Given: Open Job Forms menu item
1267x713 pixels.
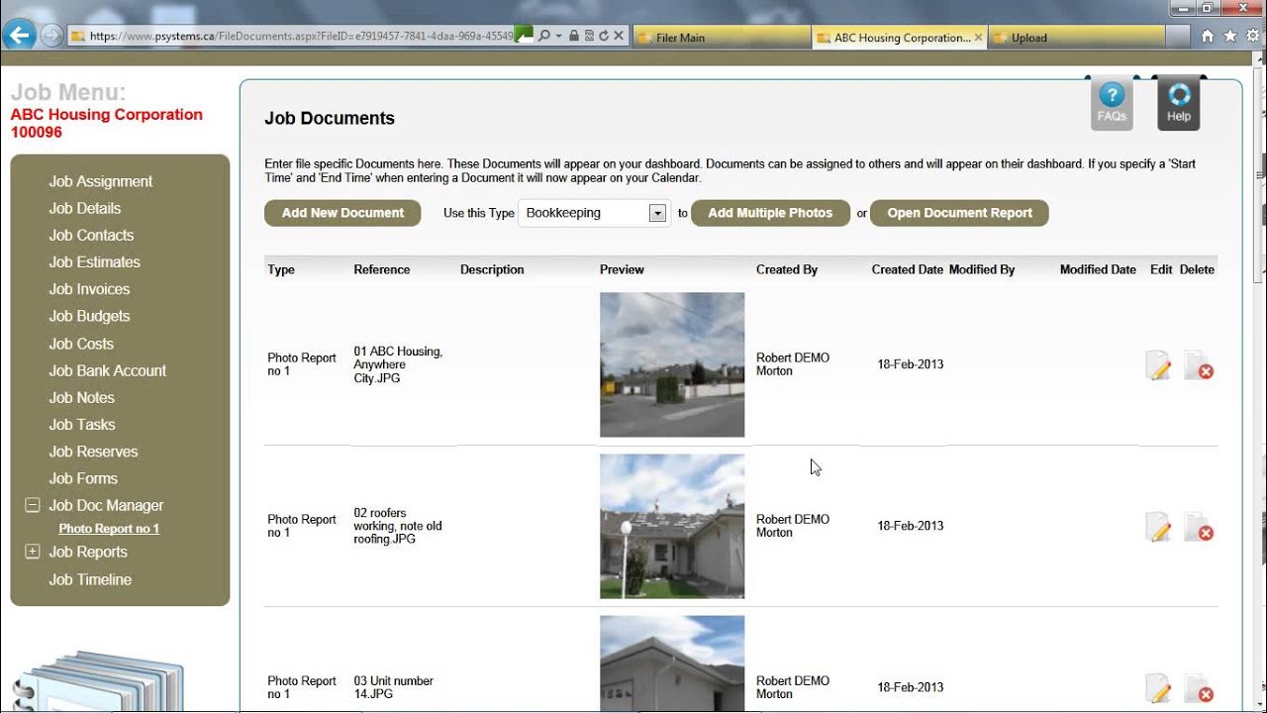Looking at the screenshot, I should click(x=83, y=478).
